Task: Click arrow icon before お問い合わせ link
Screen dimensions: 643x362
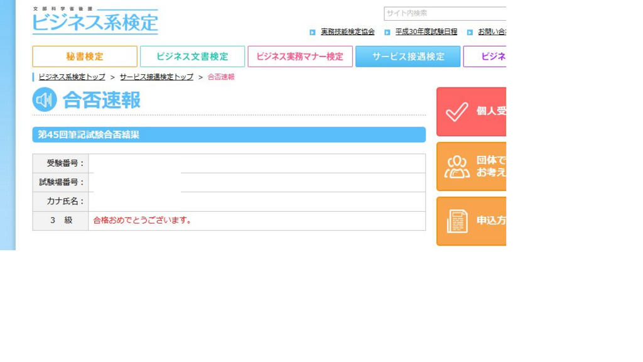Action: (x=470, y=32)
